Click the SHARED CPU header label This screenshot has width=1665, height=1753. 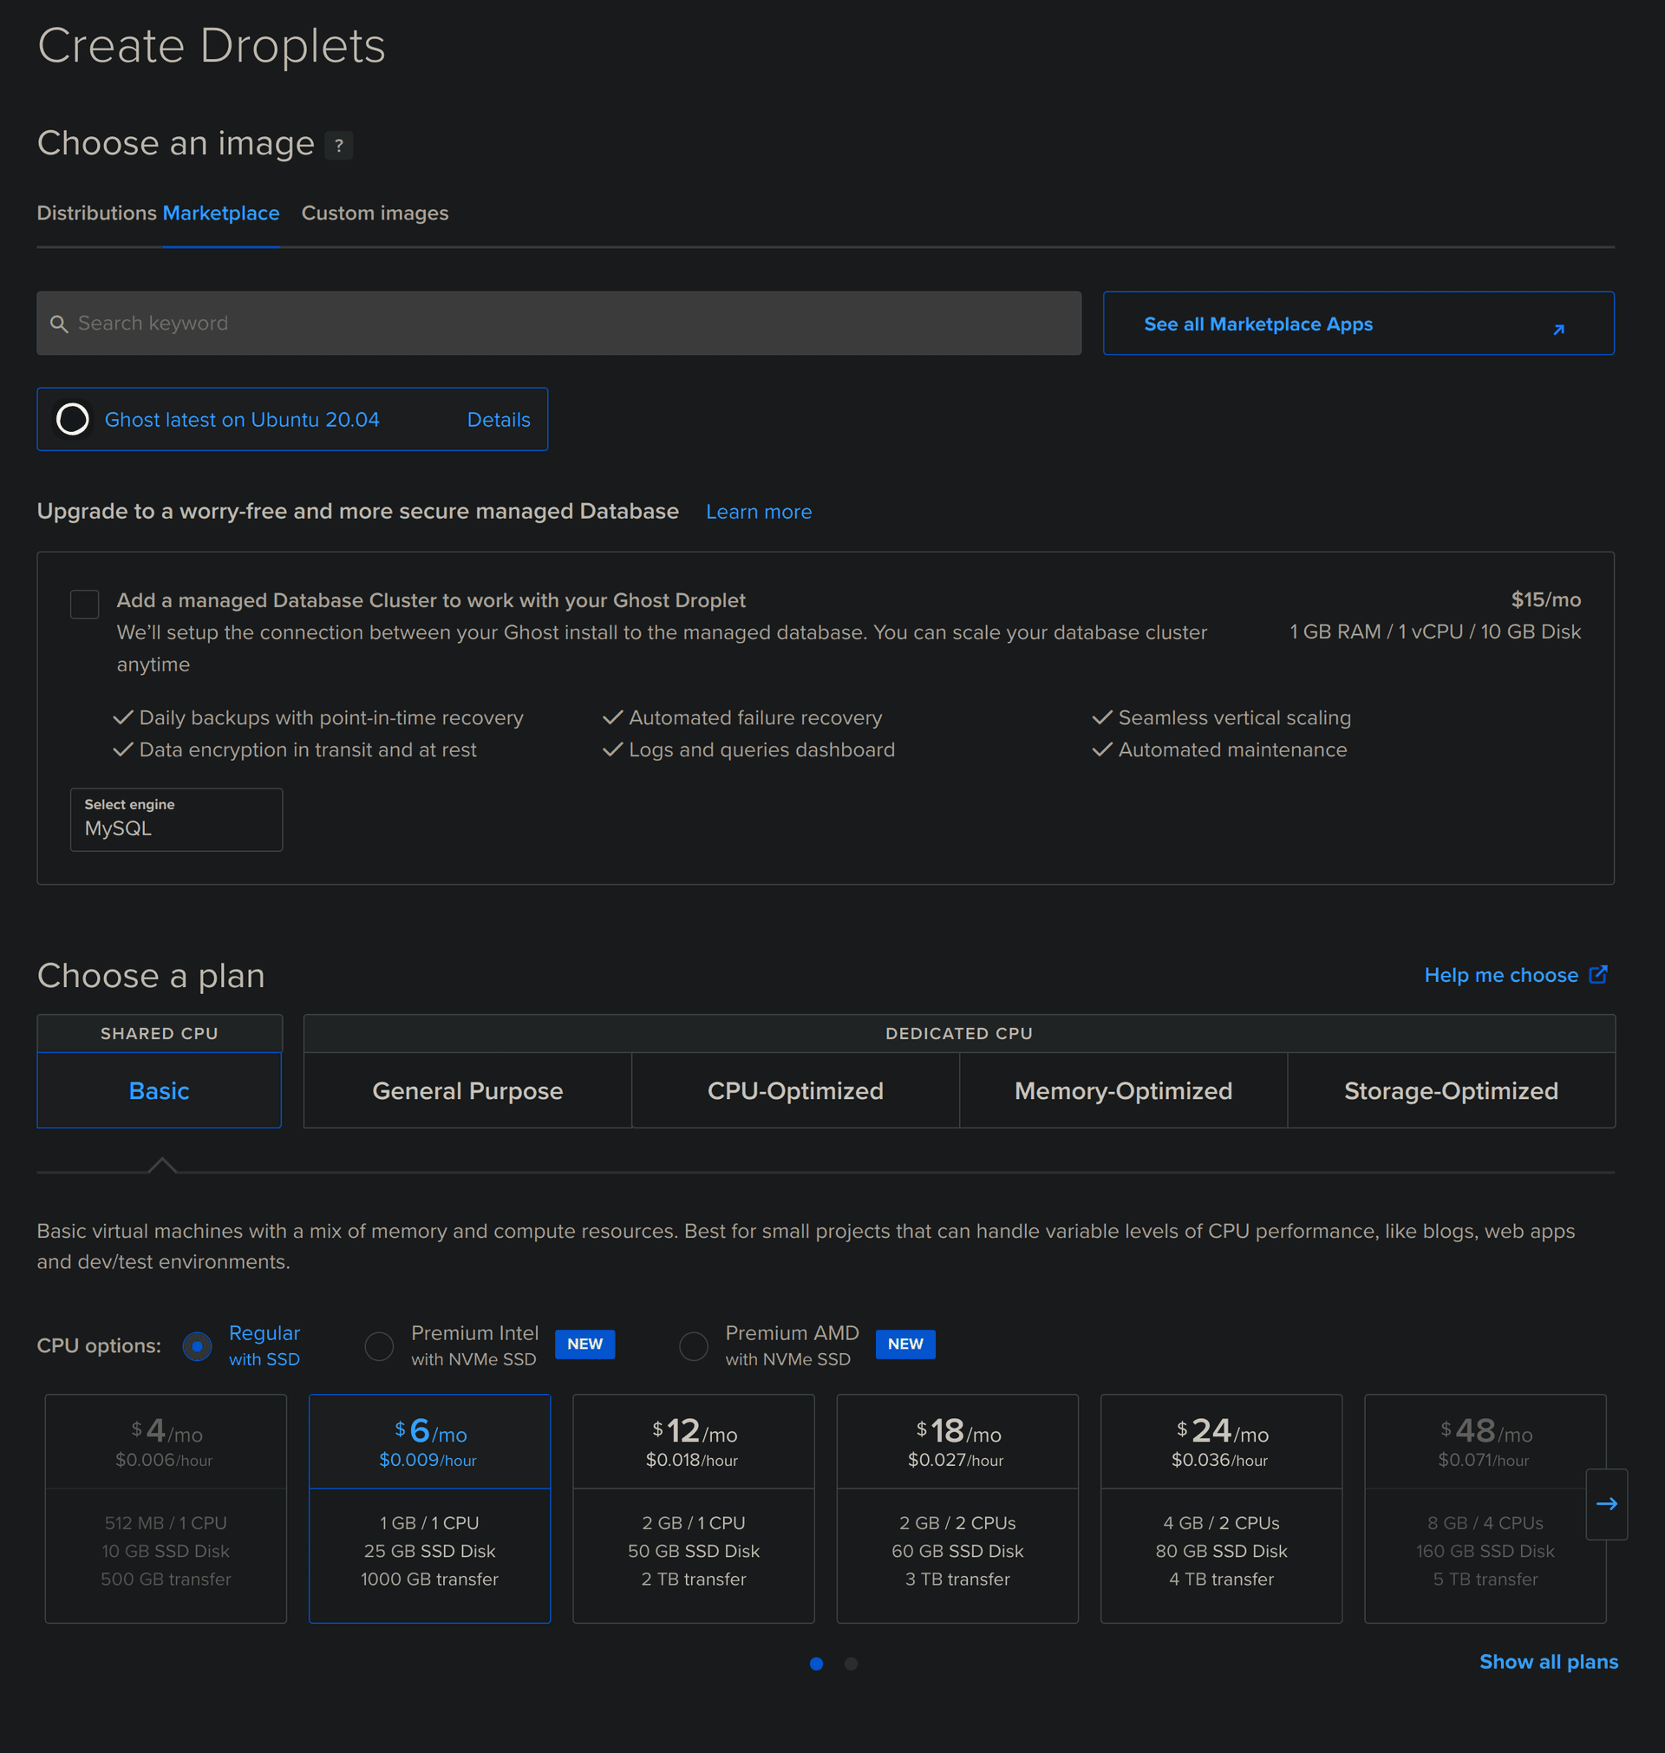pyautogui.click(x=159, y=1033)
